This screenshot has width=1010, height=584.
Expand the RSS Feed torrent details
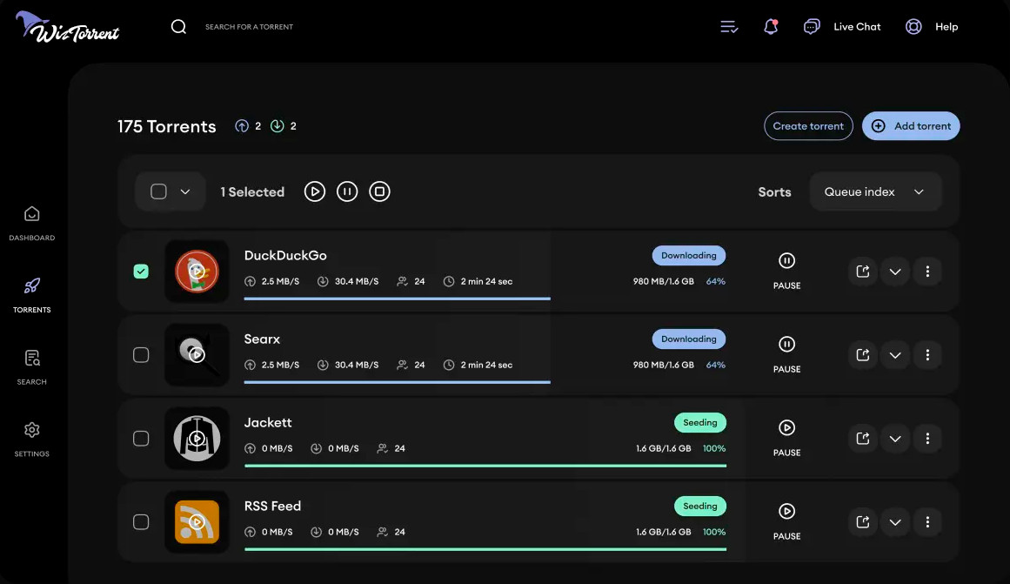pos(894,521)
